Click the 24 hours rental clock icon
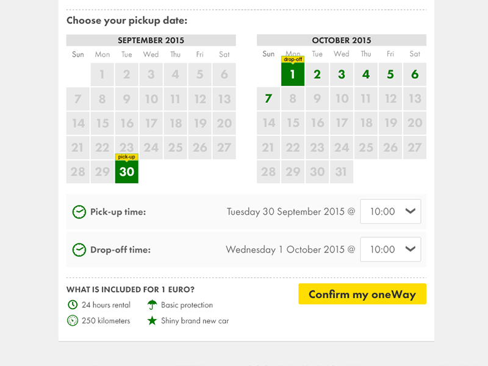The height and width of the screenshot is (366, 488). point(73,304)
